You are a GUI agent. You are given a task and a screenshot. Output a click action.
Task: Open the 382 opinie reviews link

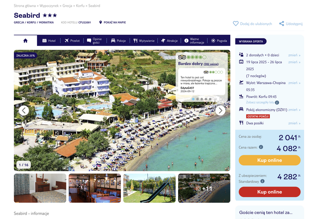211,64
